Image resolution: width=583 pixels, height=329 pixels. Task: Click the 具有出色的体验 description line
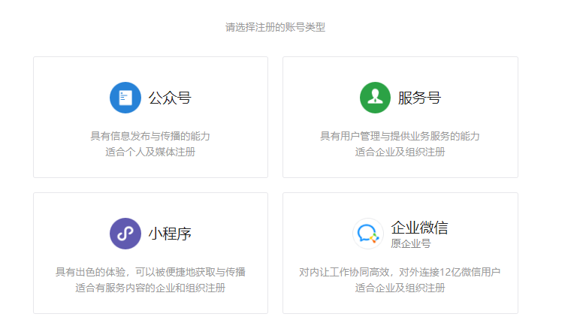click(x=150, y=272)
